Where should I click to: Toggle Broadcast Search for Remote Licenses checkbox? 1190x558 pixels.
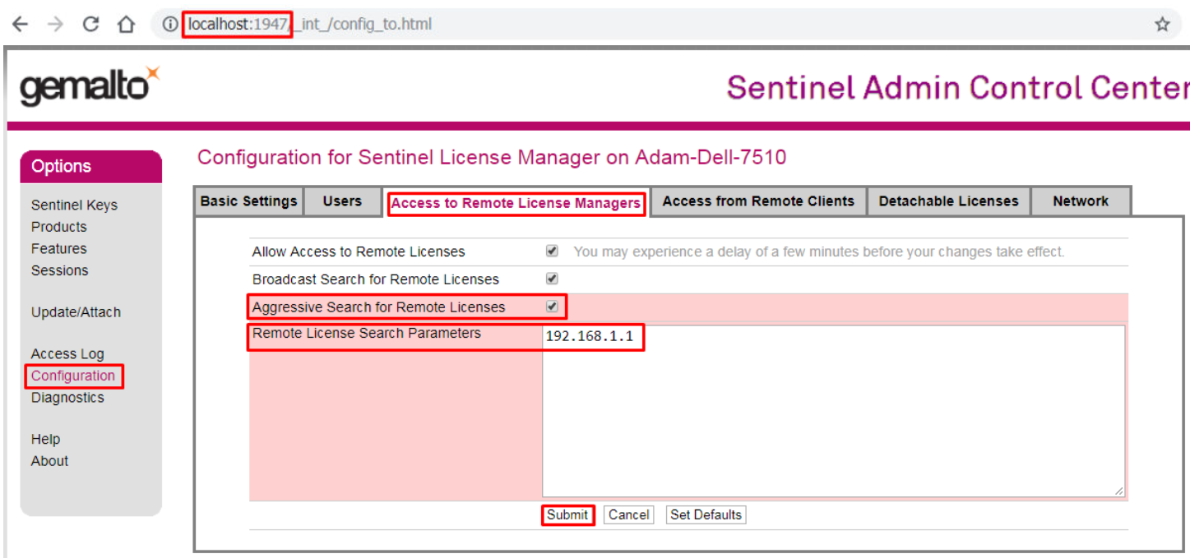pyautogui.click(x=552, y=279)
